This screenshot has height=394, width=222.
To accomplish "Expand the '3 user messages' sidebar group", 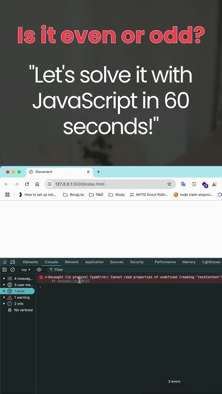I will click(x=4, y=285).
